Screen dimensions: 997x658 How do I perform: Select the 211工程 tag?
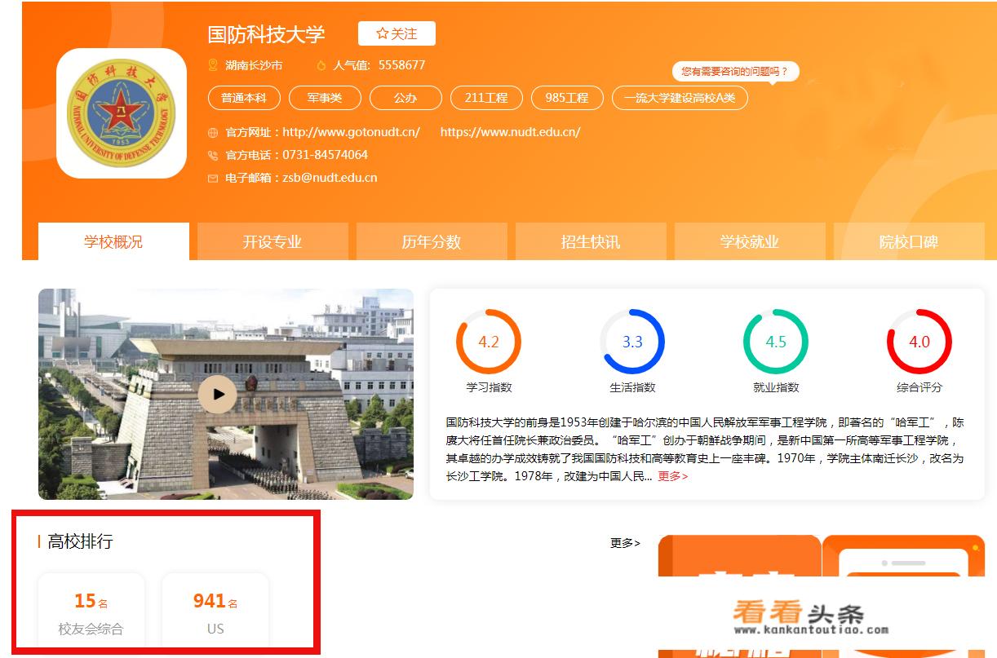coord(486,98)
